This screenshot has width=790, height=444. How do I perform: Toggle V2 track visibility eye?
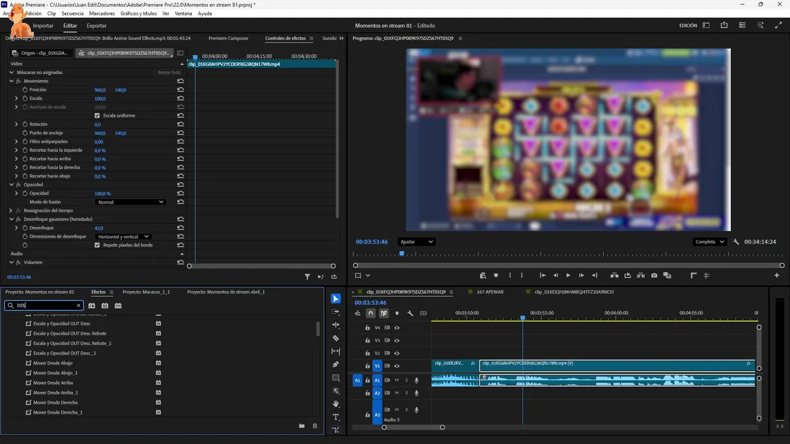tap(397, 353)
